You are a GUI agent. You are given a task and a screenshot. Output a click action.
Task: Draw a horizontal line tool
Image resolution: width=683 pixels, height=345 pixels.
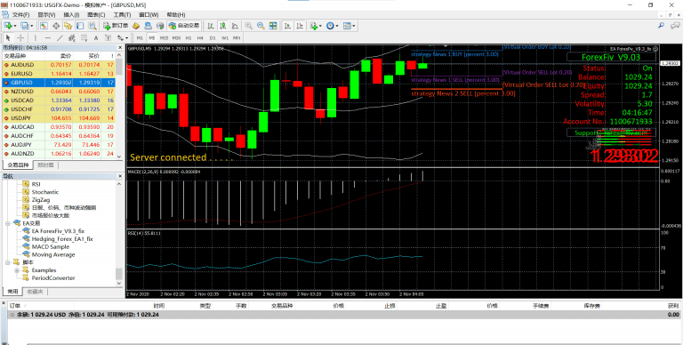(x=48, y=38)
